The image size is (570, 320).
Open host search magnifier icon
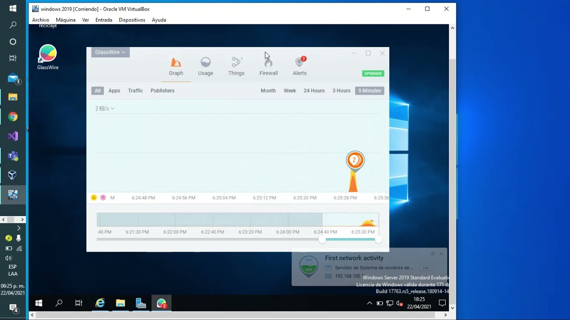pyautogui.click(x=13, y=25)
